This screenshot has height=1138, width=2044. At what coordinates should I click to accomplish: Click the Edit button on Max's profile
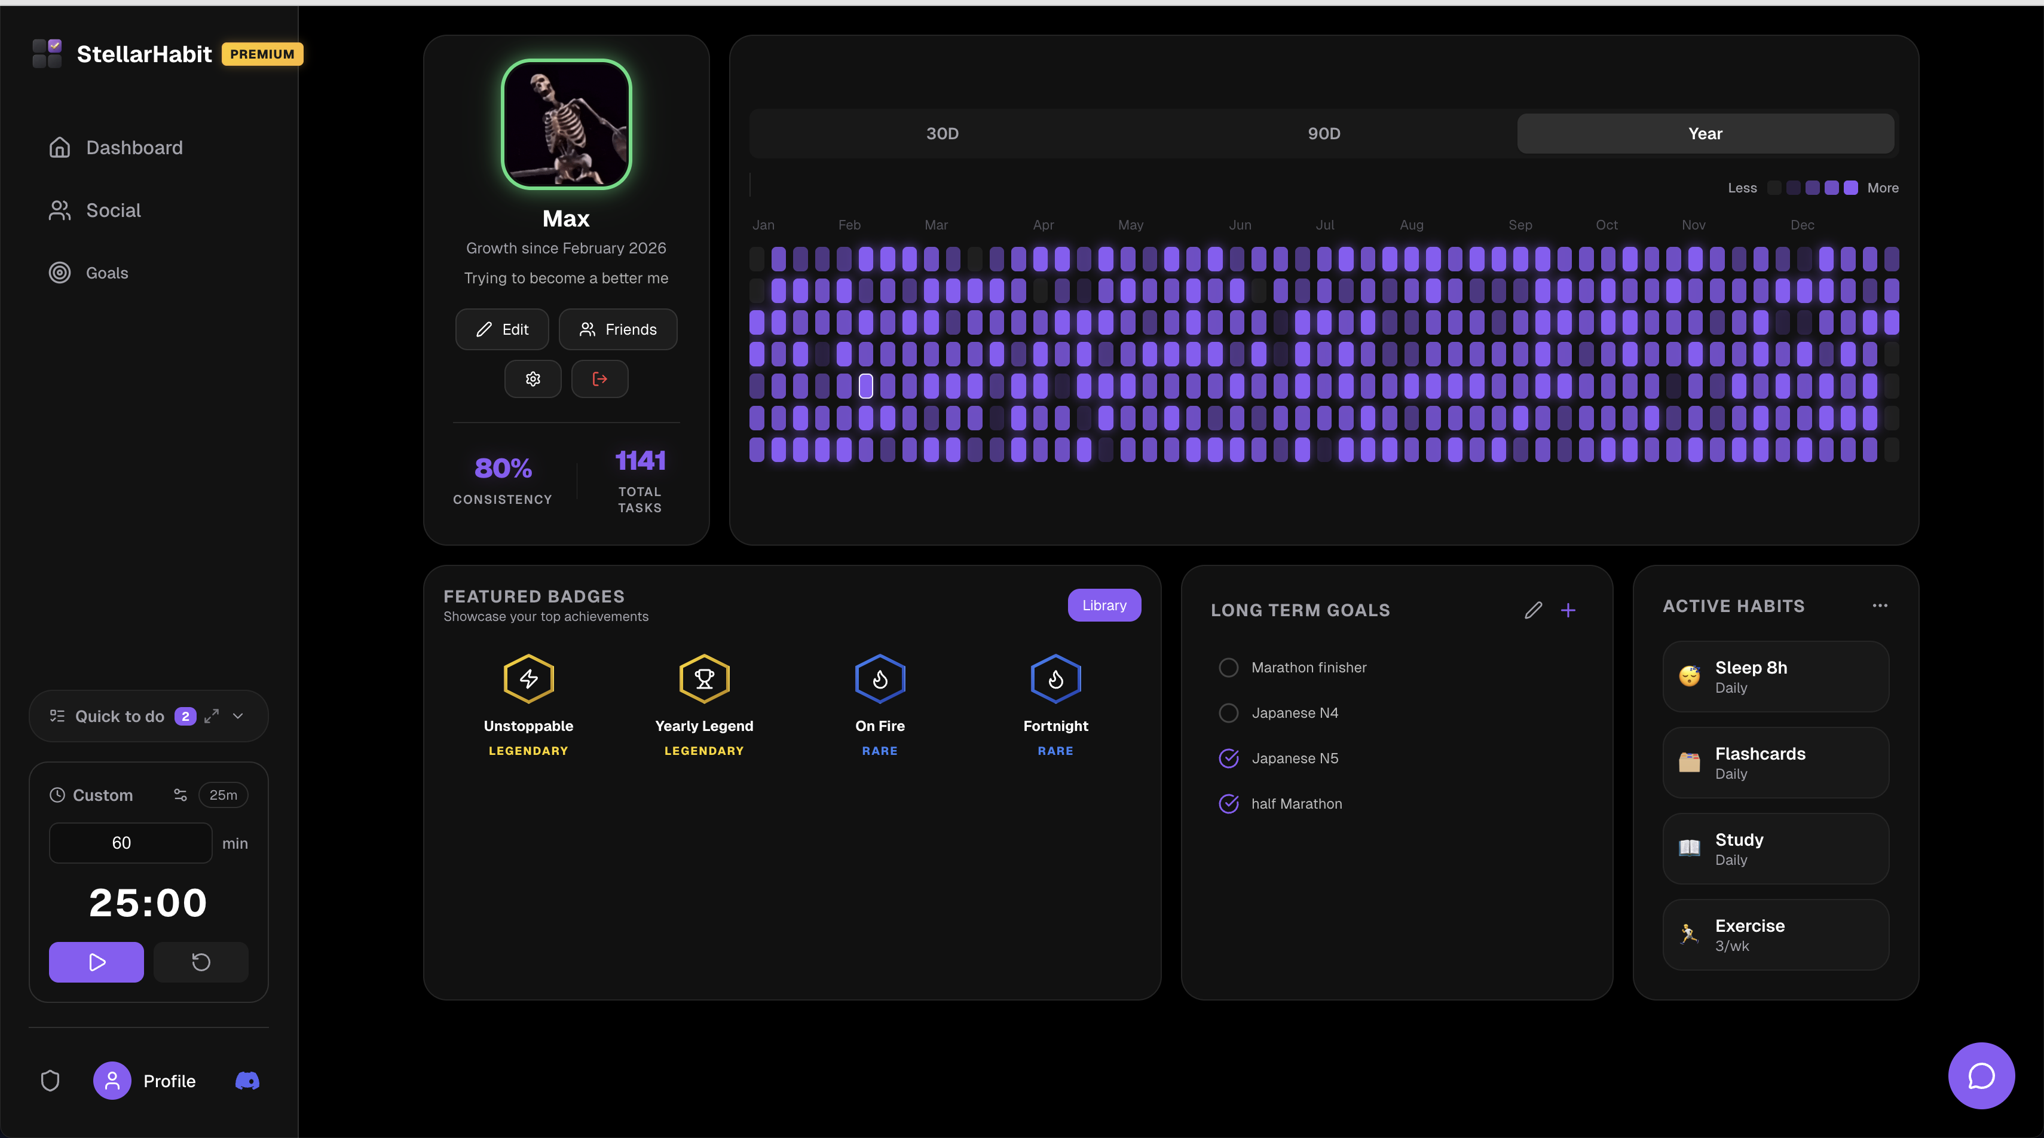coord(501,329)
